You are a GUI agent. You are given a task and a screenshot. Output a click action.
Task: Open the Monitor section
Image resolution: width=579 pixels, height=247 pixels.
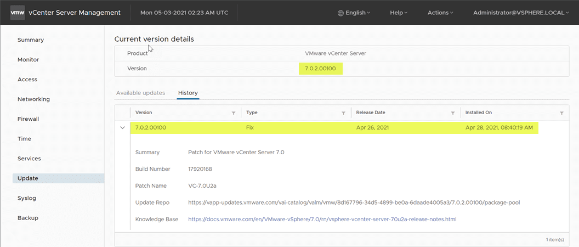[x=29, y=59]
